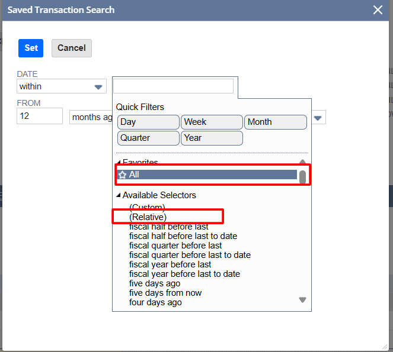393x352 pixels.
Task: Click the selector search text field
Action: (x=173, y=86)
